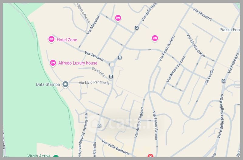The width and height of the screenshot is (243, 160).
Task: Select the hotel pin left of Via Festo Avieno
Action: click(x=155, y=39)
